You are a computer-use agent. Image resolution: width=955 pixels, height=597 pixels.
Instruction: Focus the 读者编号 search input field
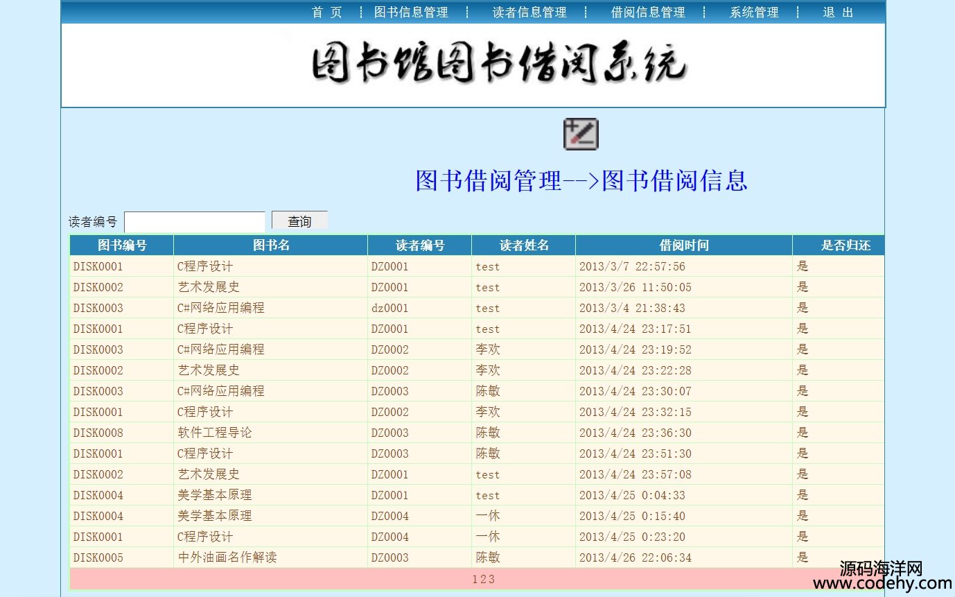(x=195, y=222)
